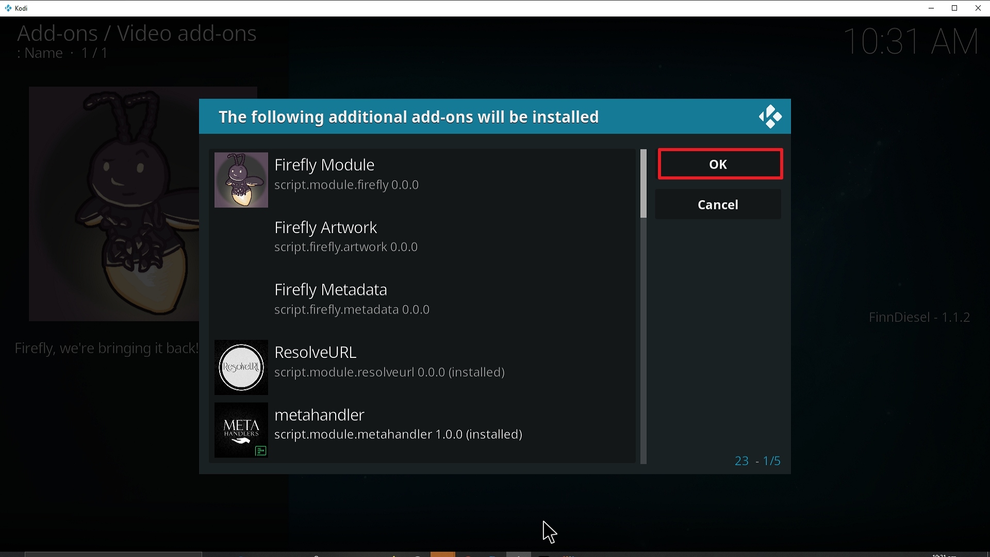
Task: Select the Firefly Module list entry
Action: coord(422,180)
